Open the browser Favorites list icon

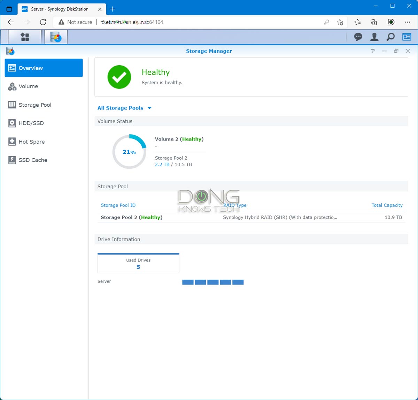click(x=357, y=22)
